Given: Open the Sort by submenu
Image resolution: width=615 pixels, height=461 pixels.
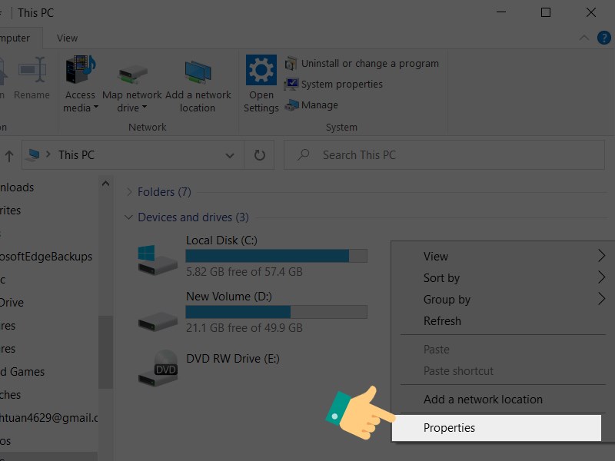Looking at the screenshot, I should click(x=441, y=278).
